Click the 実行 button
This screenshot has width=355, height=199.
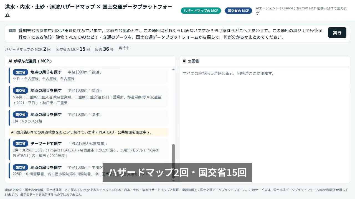click(x=337, y=33)
